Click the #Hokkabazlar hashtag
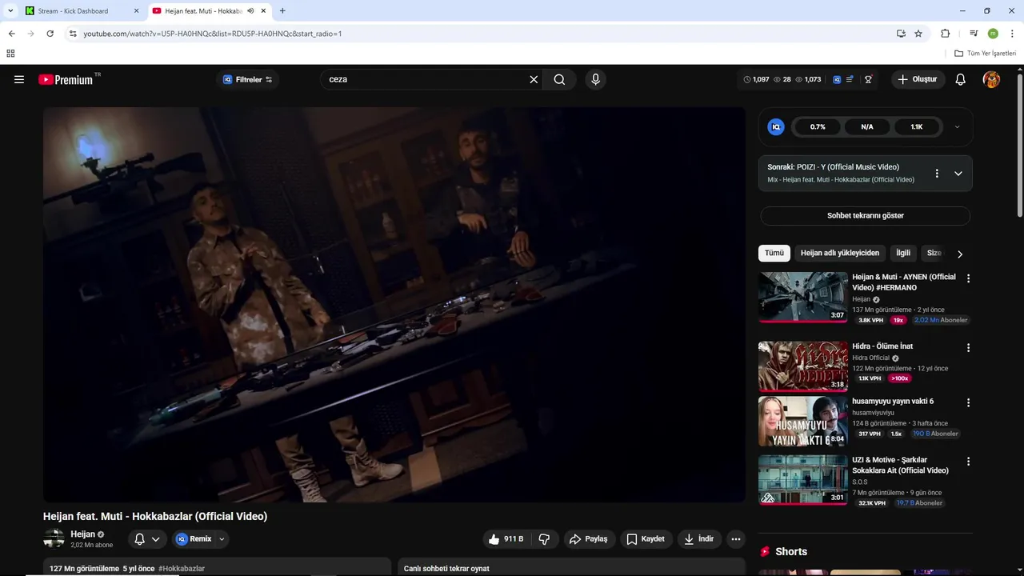Viewport: 1024px width, 576px height. pos(182,568)
